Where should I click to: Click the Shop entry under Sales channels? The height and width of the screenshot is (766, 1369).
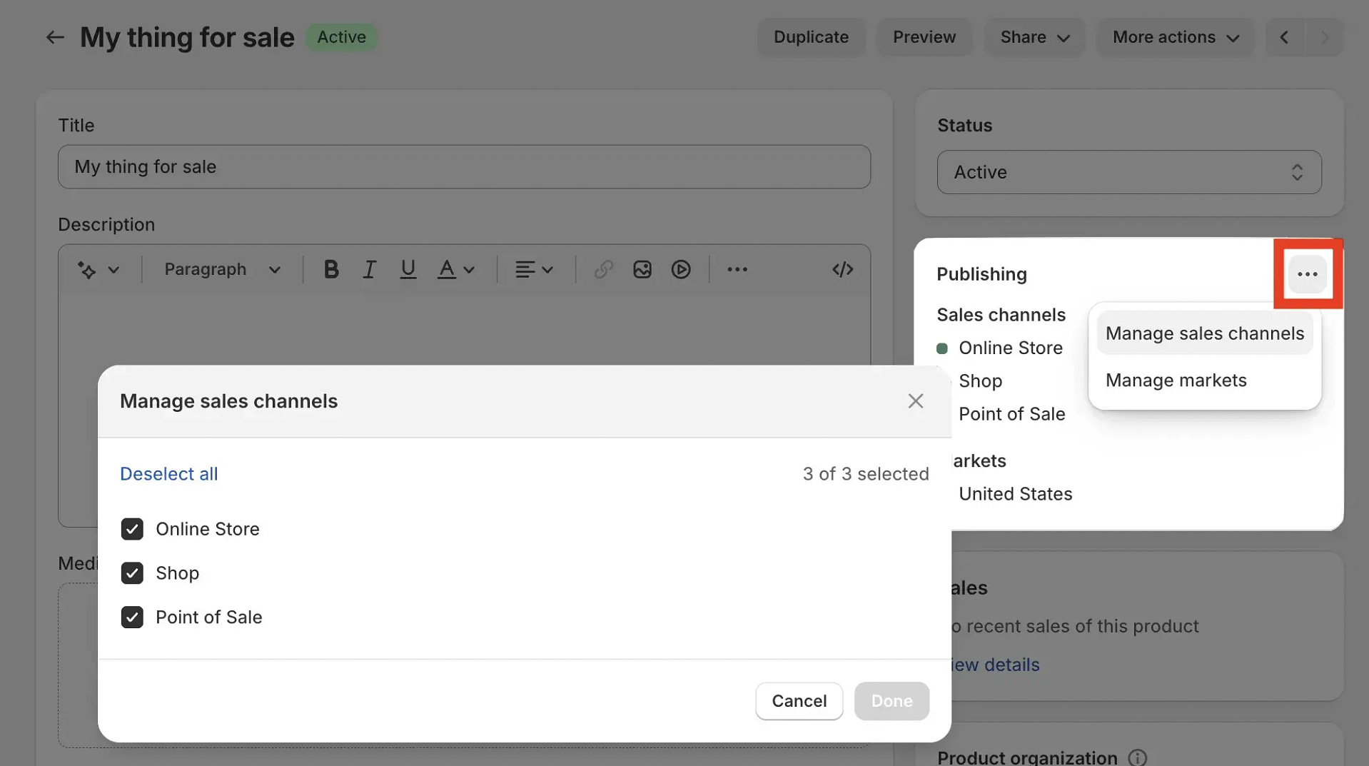coord(980,381)
